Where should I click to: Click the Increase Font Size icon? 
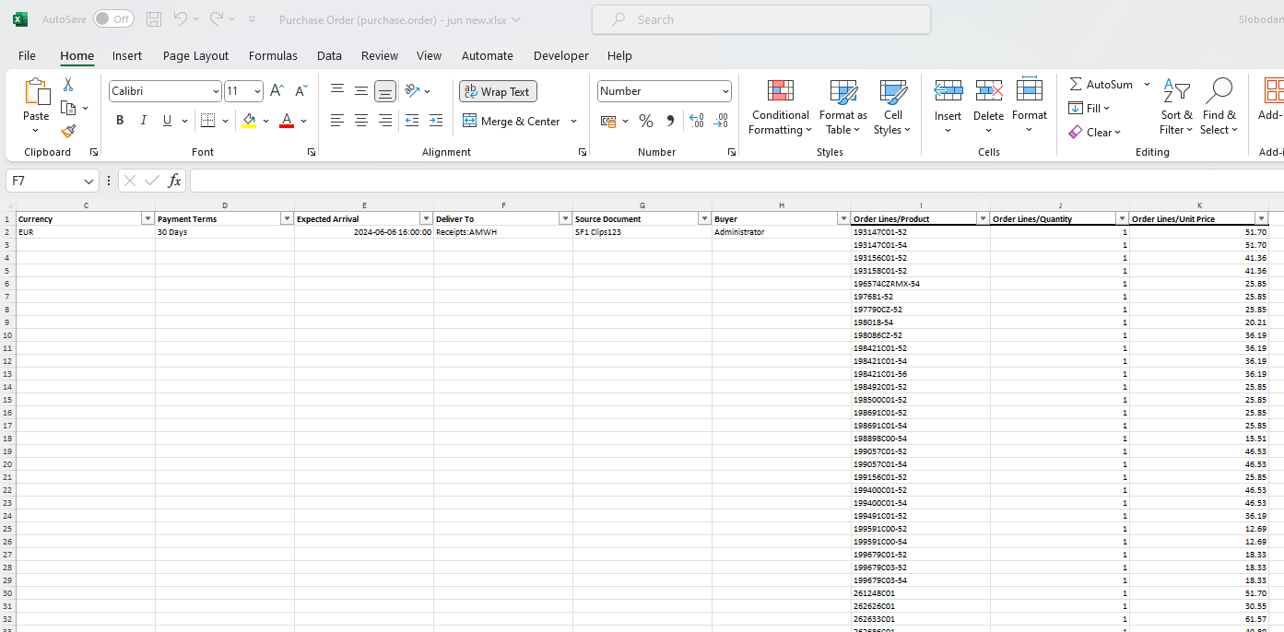point(277,91)
